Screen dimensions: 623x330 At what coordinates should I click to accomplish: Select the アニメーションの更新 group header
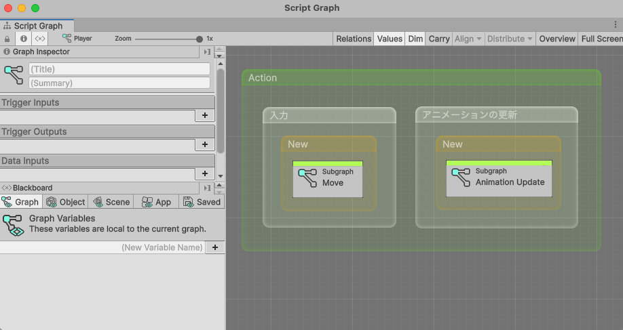pos(497,115)
